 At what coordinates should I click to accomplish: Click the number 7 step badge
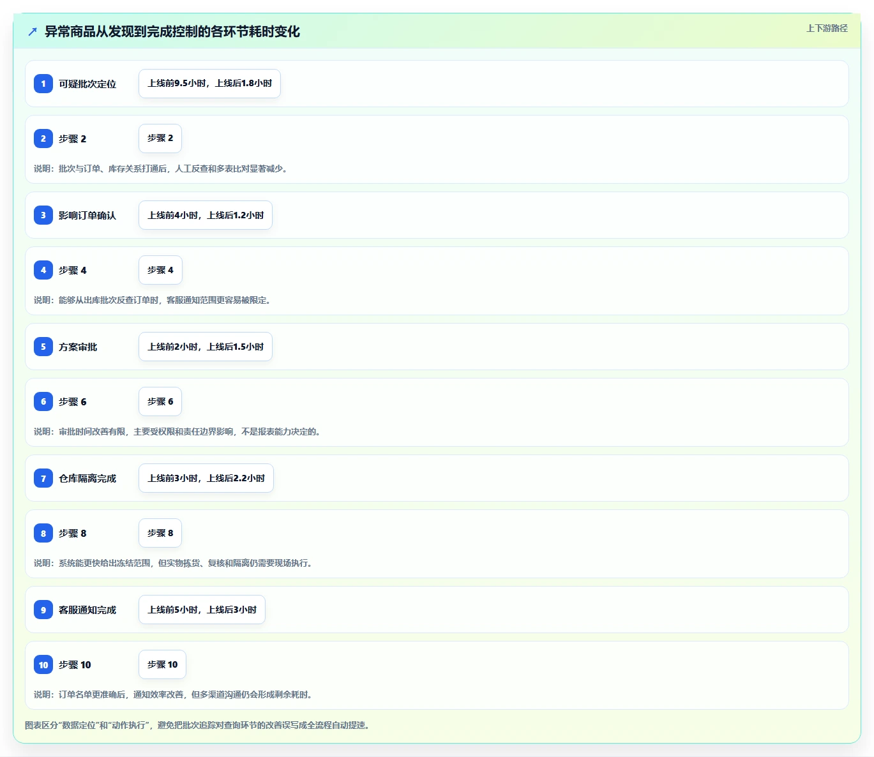(43, 478)
